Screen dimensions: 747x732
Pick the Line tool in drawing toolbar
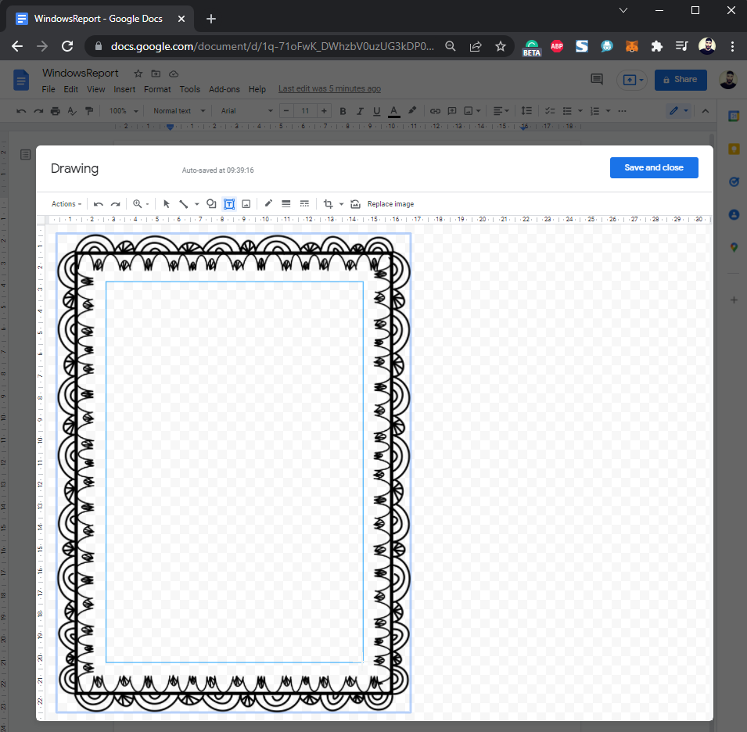(183, 204)
